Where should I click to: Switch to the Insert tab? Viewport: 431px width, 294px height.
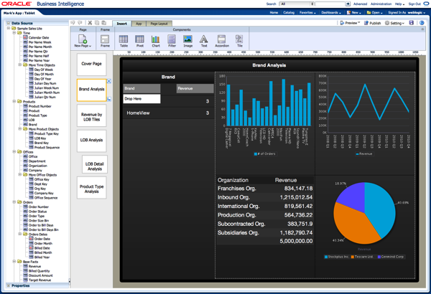click(122, 24)
